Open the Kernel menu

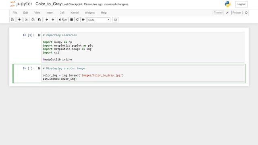pos(75,12)
